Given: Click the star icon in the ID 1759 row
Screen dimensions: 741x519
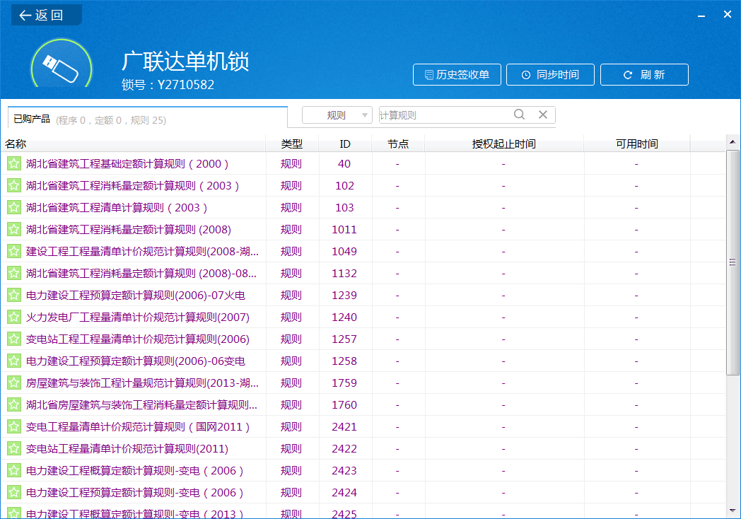Looking at the screenshot, I should [13, 383].
